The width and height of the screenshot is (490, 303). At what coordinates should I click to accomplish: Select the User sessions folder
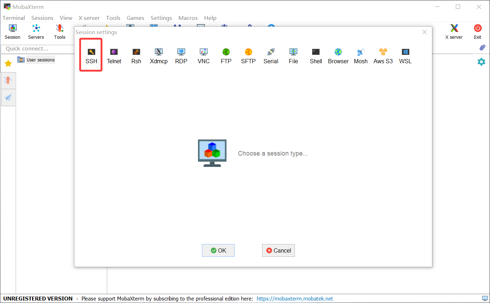click(36, 60)
